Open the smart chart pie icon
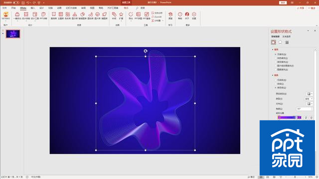 82,14
